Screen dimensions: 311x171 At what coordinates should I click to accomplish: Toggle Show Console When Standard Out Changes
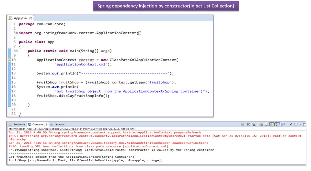pyautogui.click(x=278, y=124)
